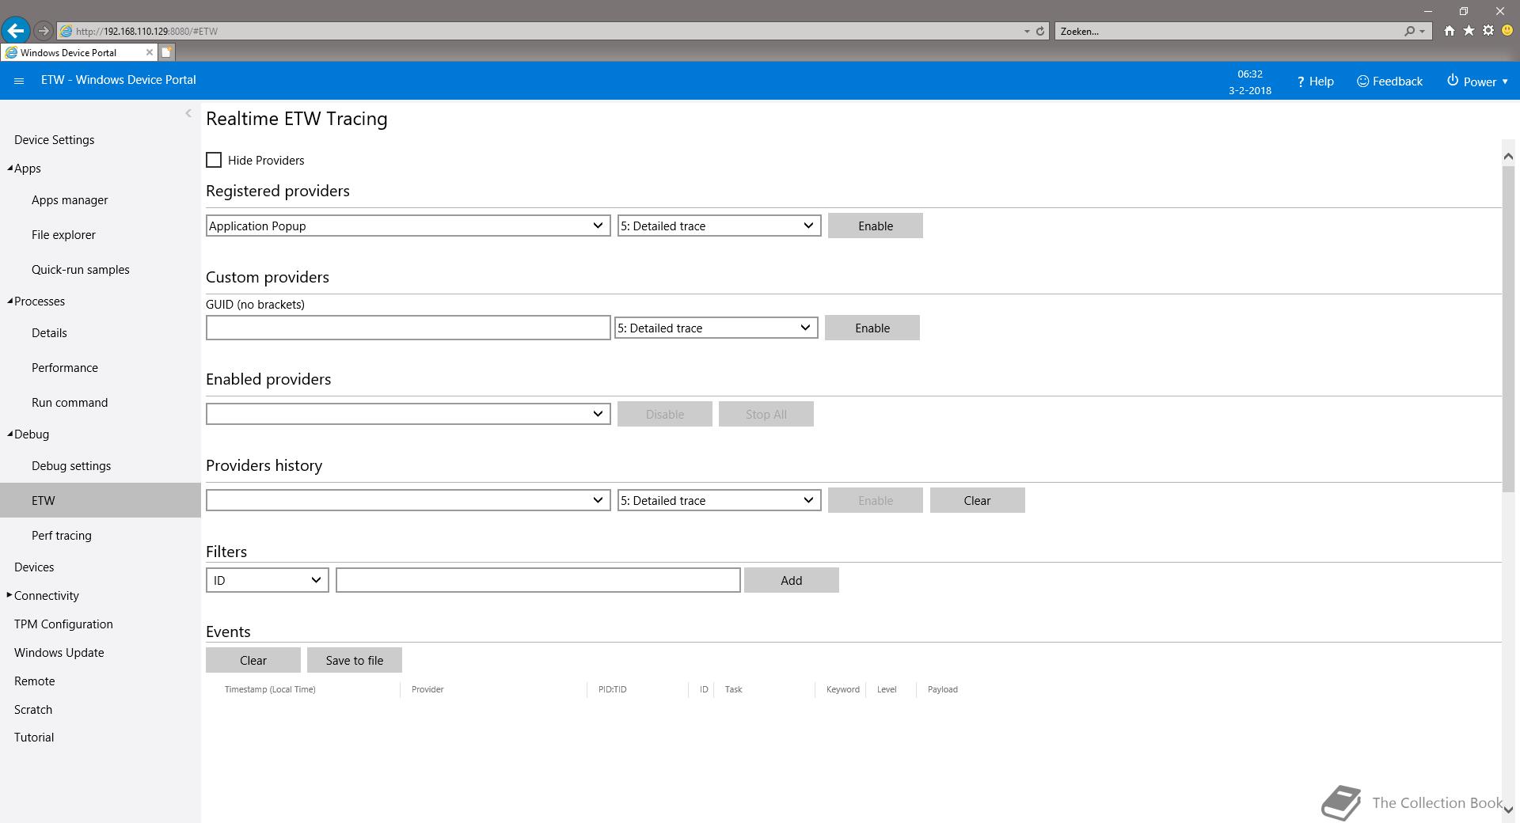Click the Stop All button

click(766, 414)
